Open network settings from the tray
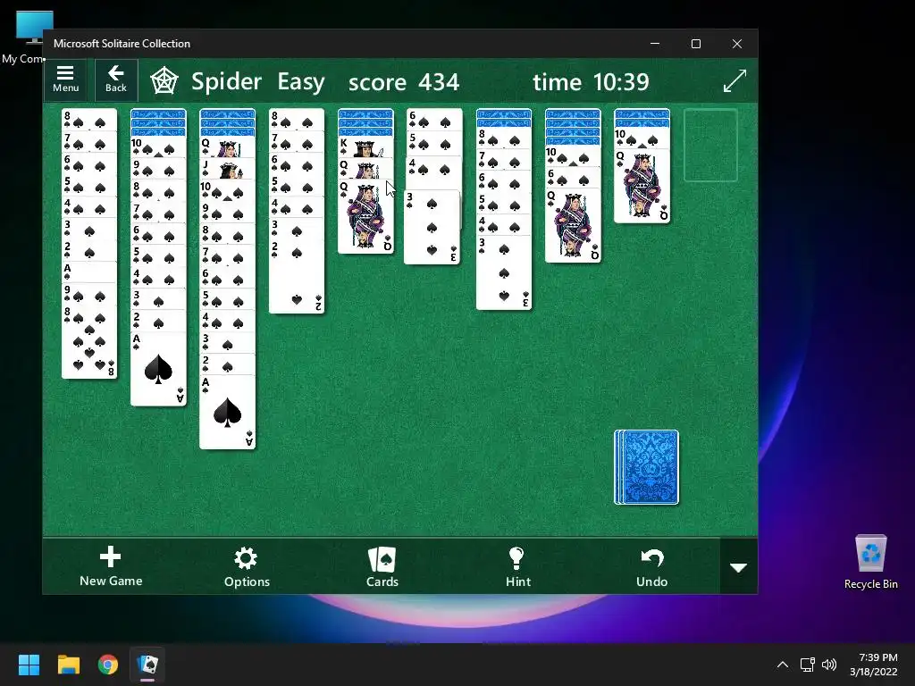Viewport: 915px width, 686px height. click(x=807, y=665)
